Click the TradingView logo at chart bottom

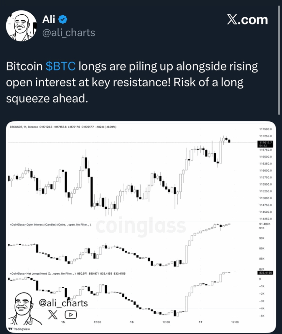pyautogui.click(x=19, y=329)
